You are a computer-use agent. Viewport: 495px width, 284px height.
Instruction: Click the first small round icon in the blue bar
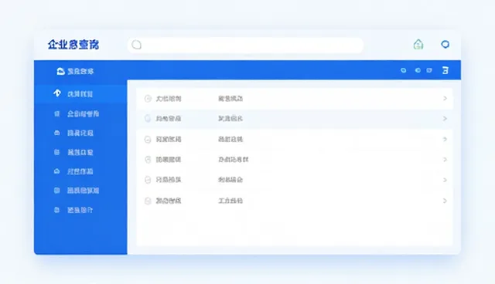click(404, 70)
